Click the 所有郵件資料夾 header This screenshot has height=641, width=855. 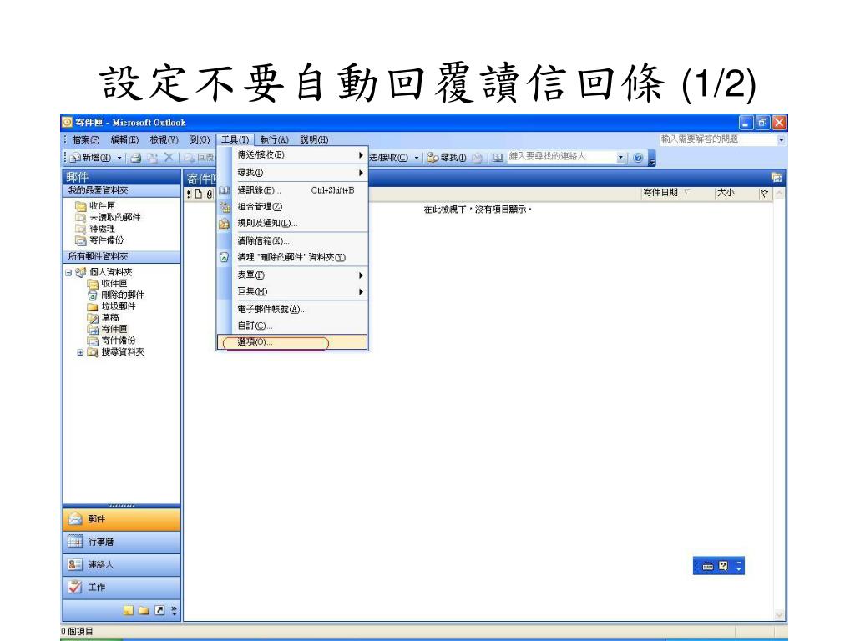click(x=122, y=256)
